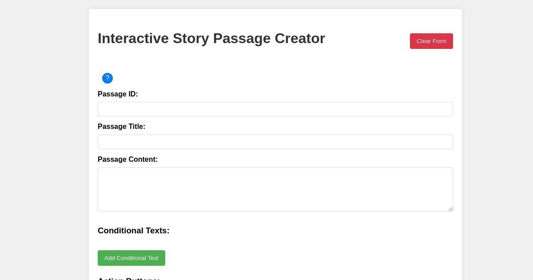This screenshot has width=533, height=280.
Task: Click the Interactive Story Passage Creator title
Action: tap(211, 38)
